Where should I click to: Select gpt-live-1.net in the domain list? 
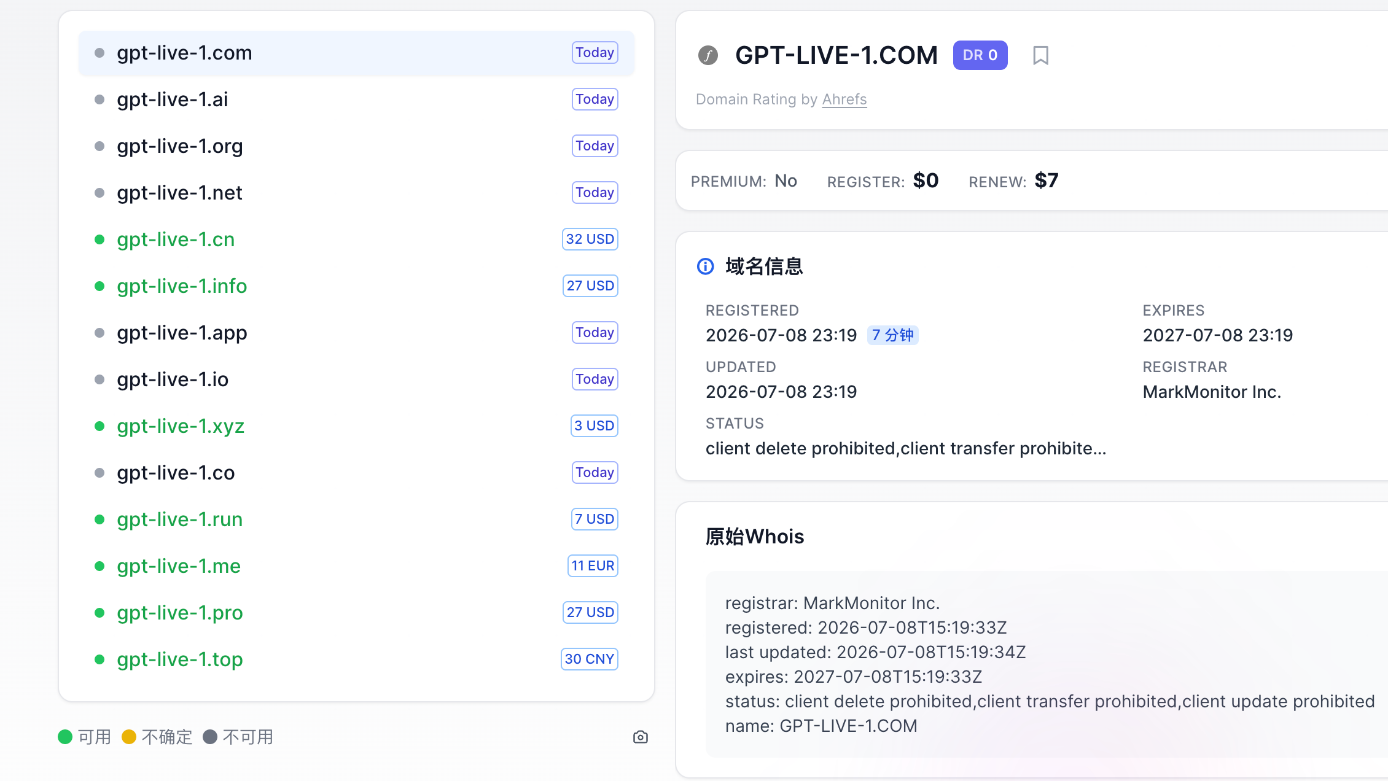(x=356, y=193)
